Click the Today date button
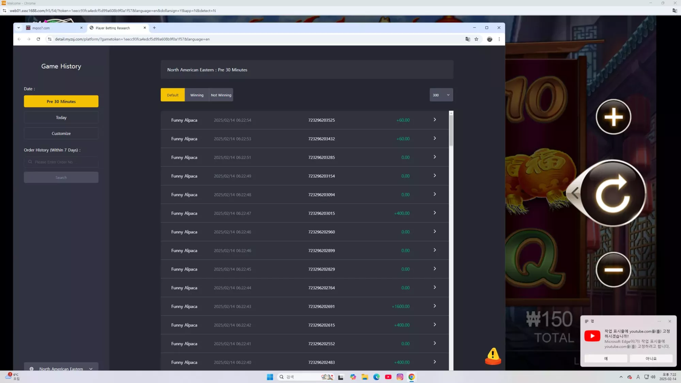 pyautogui.click(x=61, y=118)
